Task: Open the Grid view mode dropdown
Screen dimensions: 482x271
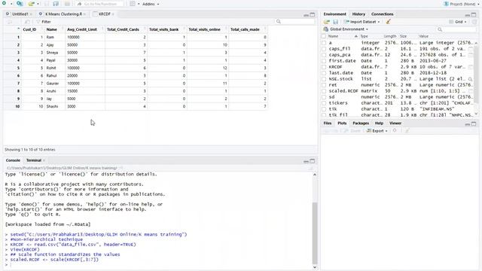Action: click(x=458, y=22)
